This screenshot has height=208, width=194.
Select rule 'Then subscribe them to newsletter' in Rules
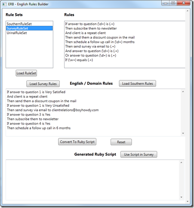91,28
